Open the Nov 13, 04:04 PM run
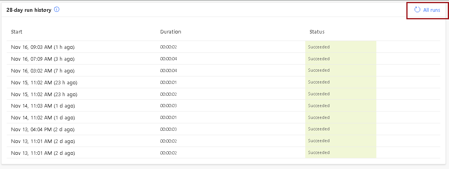Image resolution: width=449 pixels, height=169 pixels. tap(43, 129)
